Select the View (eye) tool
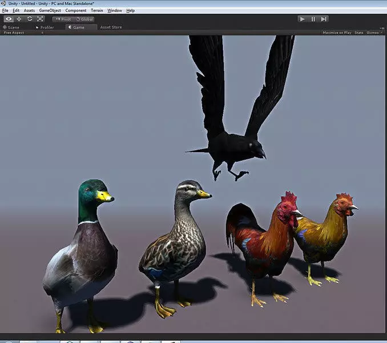This screenshot has width=387, height=343. [x=9, y=19]
